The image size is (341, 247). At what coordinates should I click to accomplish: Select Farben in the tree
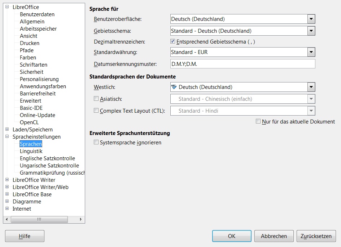tap(28, 58)
